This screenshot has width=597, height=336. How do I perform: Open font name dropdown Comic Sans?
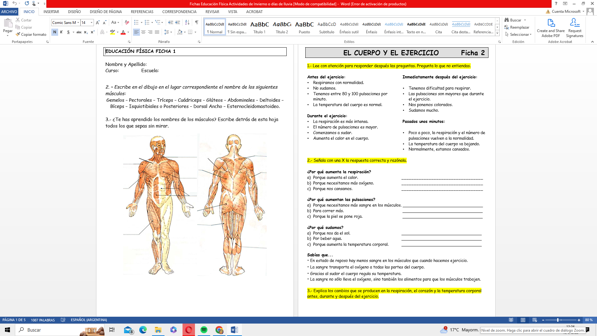click(78, 22)
